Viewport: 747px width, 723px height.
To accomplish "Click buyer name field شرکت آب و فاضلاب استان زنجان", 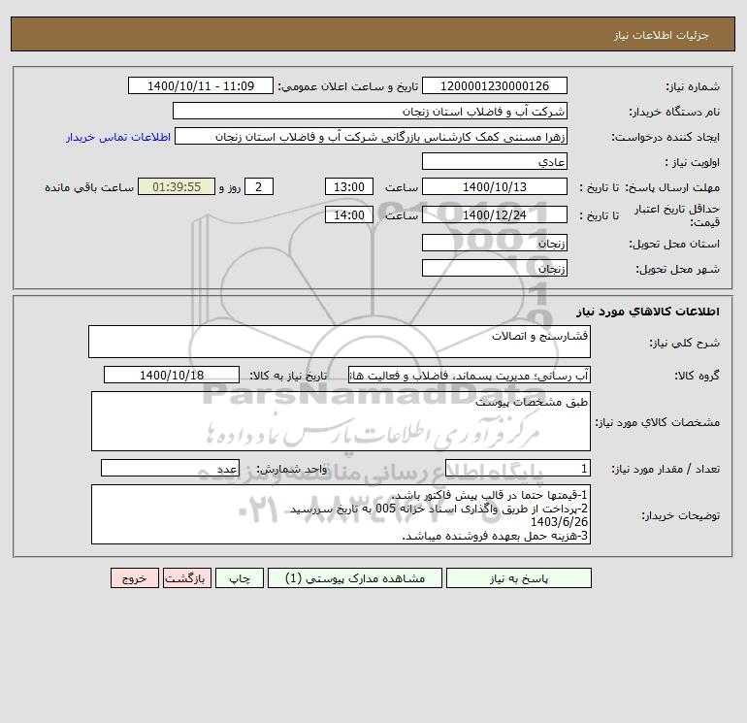I will tap(370, 111).
